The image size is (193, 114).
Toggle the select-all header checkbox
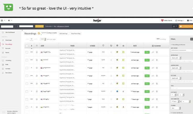[x=27, y=46]
